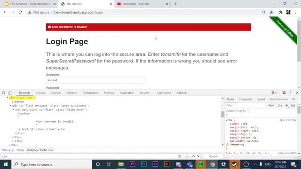Image resolution: width=301 pixels, height=169 pixels.
Task: Click the Fork me on GitHub ribbon
Action: 285,29
